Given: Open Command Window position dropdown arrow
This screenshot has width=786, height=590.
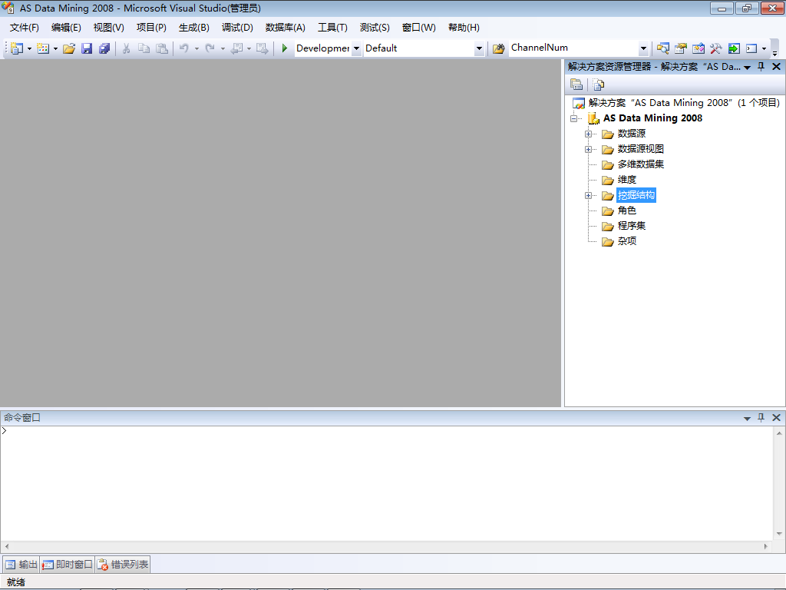Looking at the screenshot, I should tap(747, 418).
